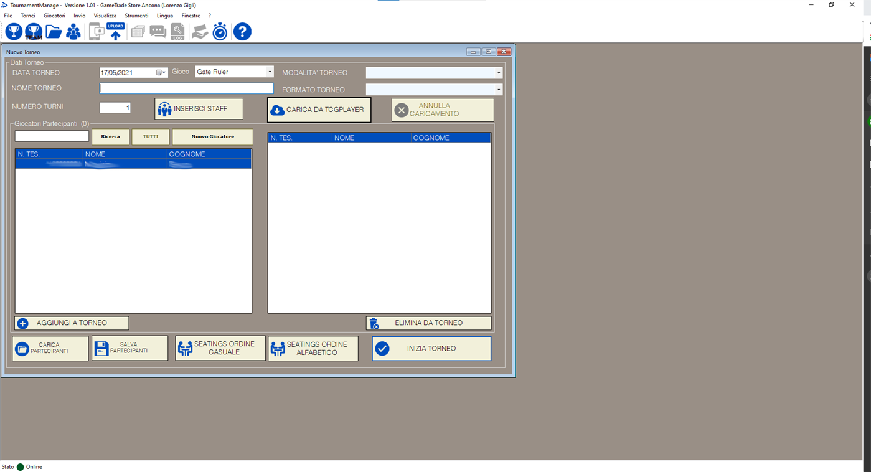Open the Modalita' Torneo dropdown
This screenshot has height=472, width=871.
pyautogui.click(x=498, y=73)
